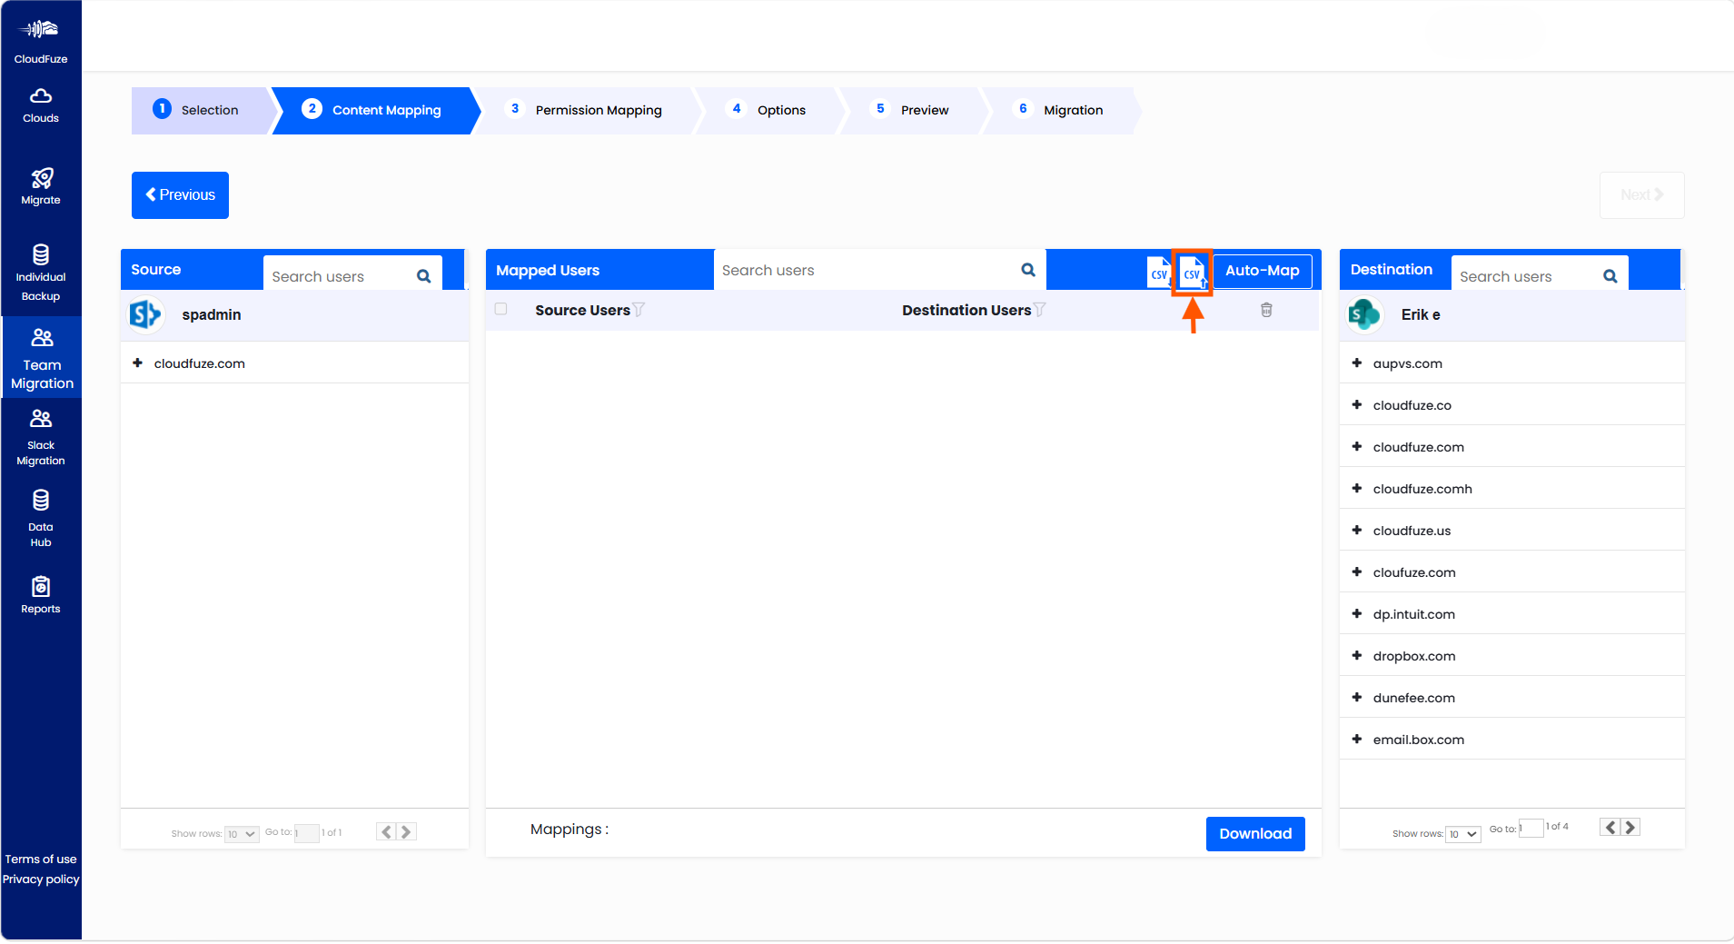Click the CSV download icon
This screenshot has height=944, width=1734.
[1159, 272]
